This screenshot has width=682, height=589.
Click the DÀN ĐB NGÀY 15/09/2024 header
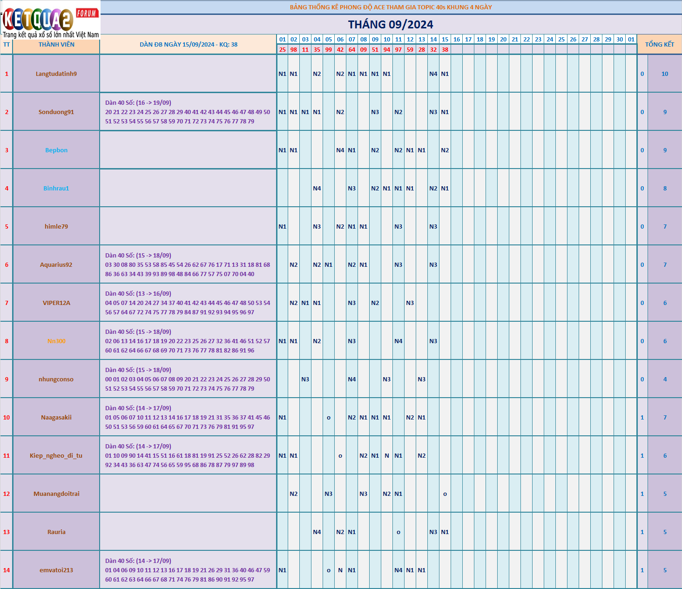188,45
